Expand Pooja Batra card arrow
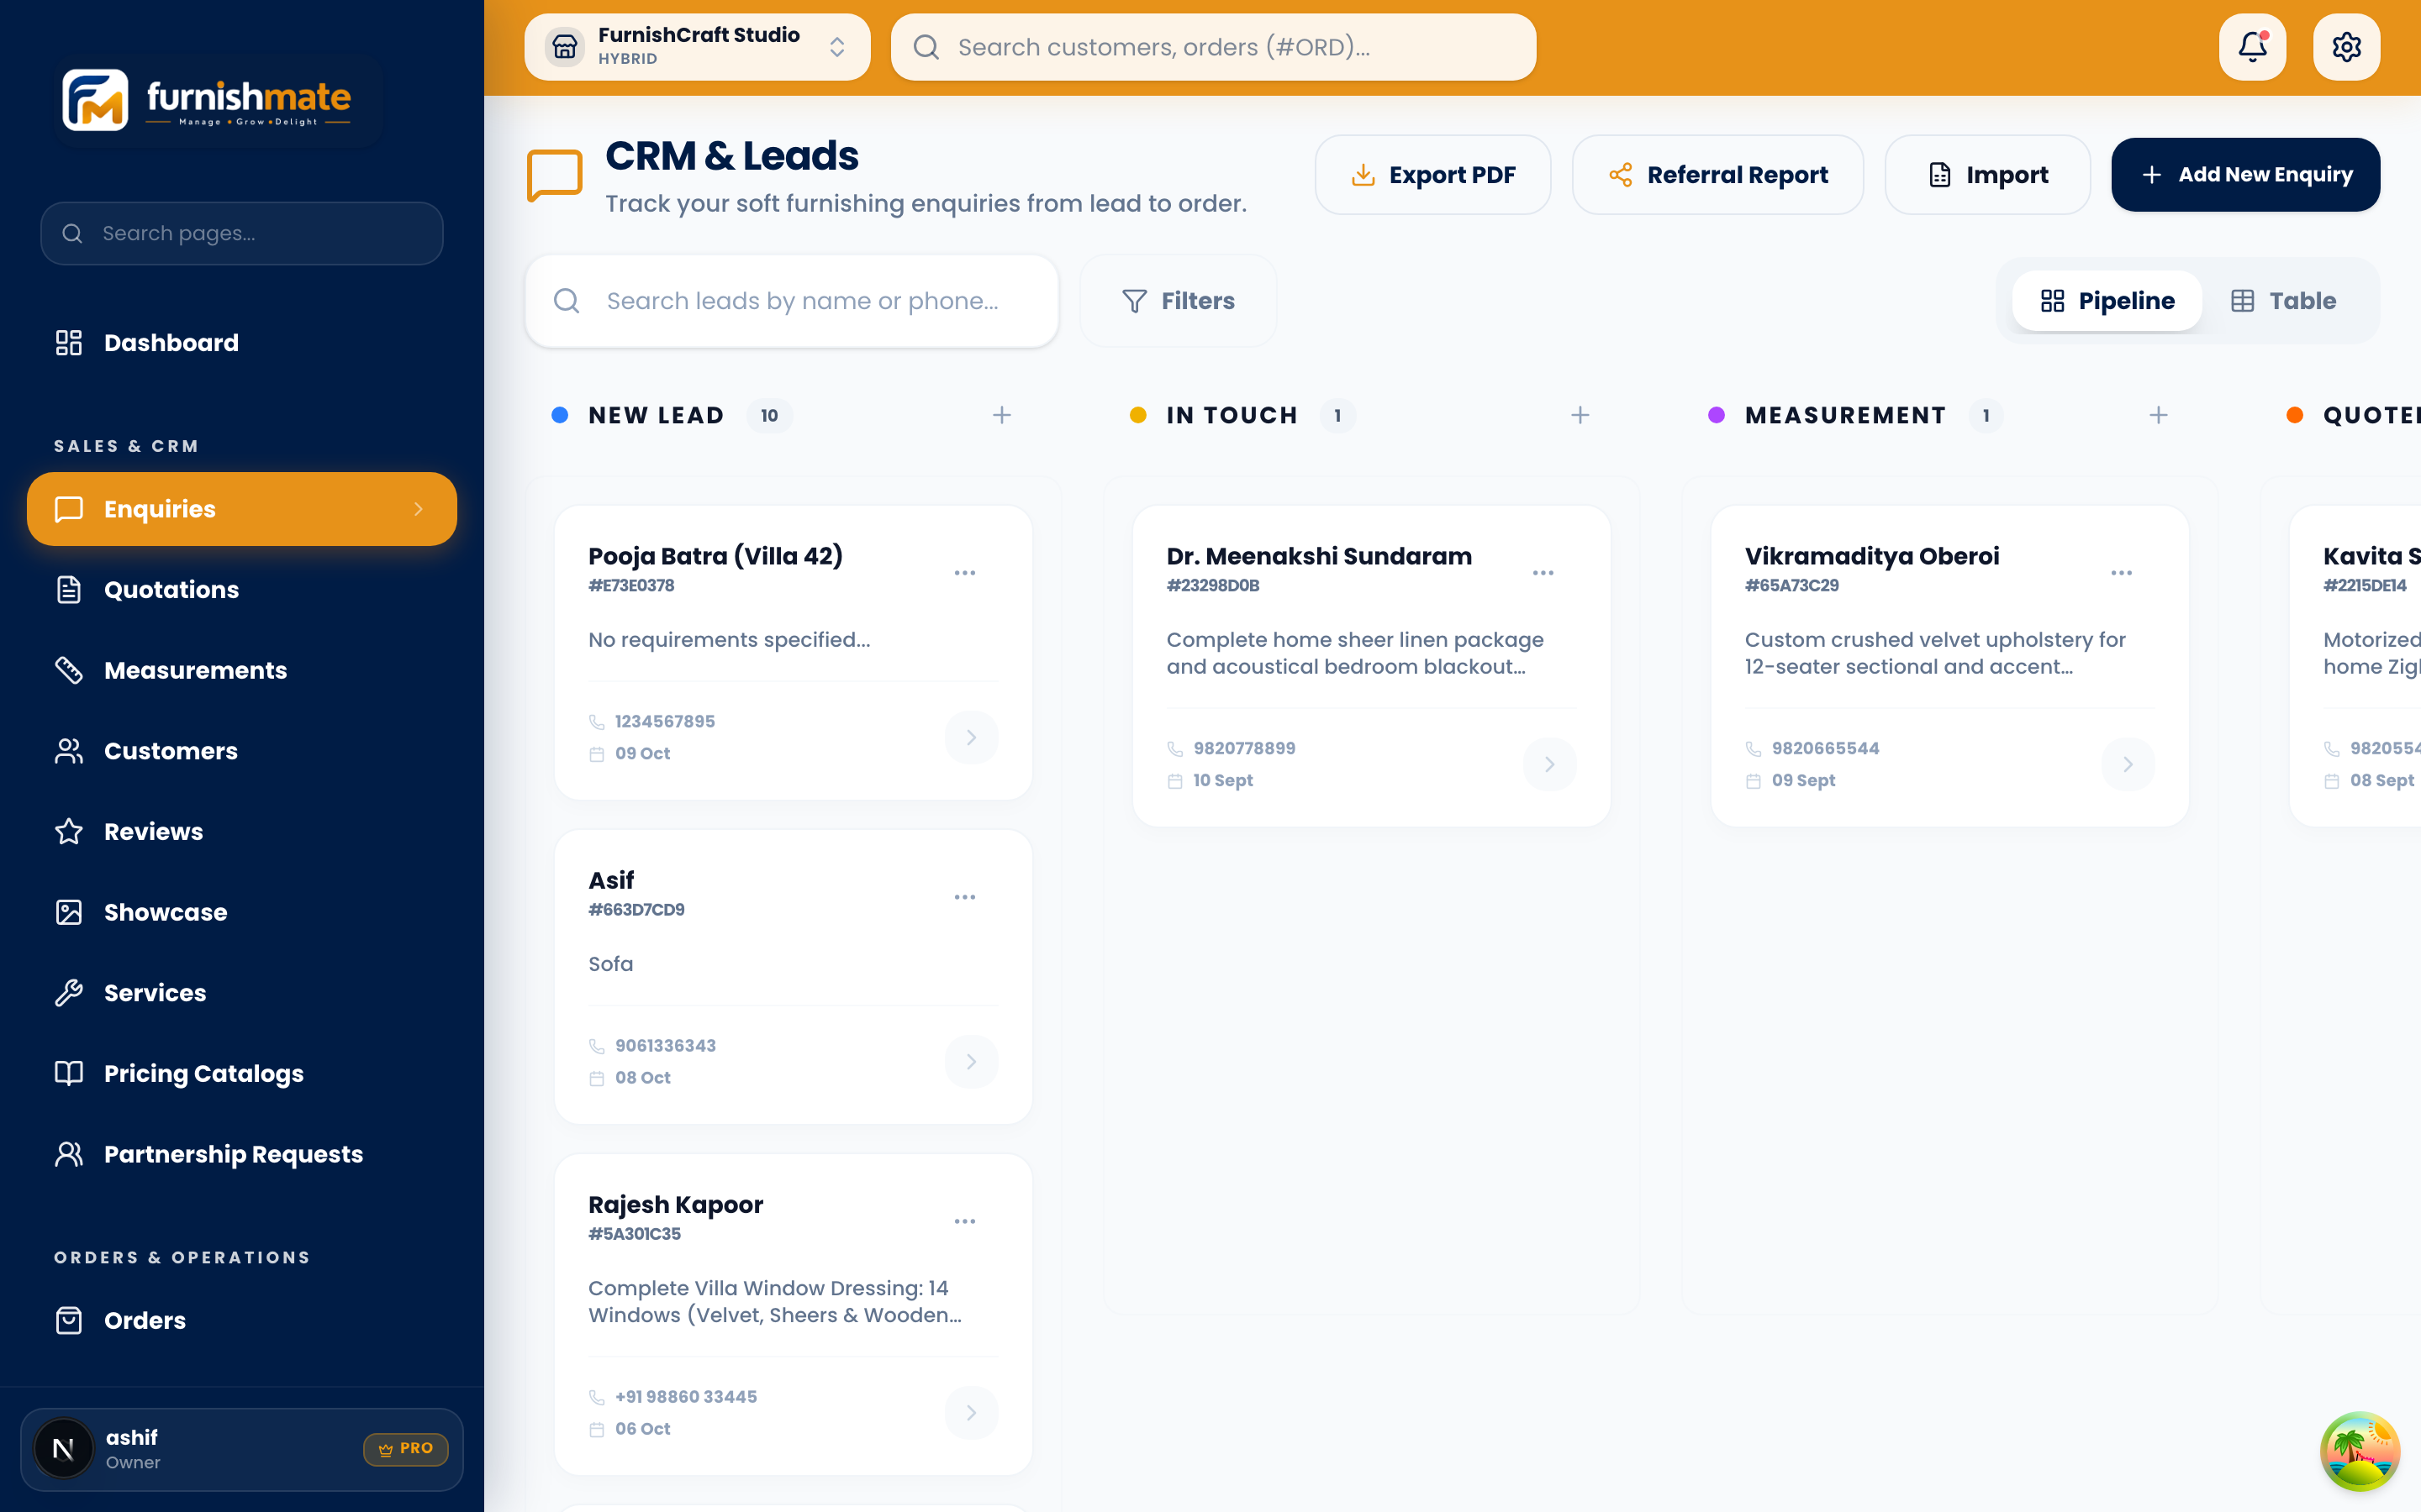The image size is (2421, 1512). pos(970,737)
